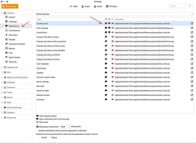Screen dimensions: 196x143
Task: Enable sound icon for Updates row
Action: coord(112,73)
